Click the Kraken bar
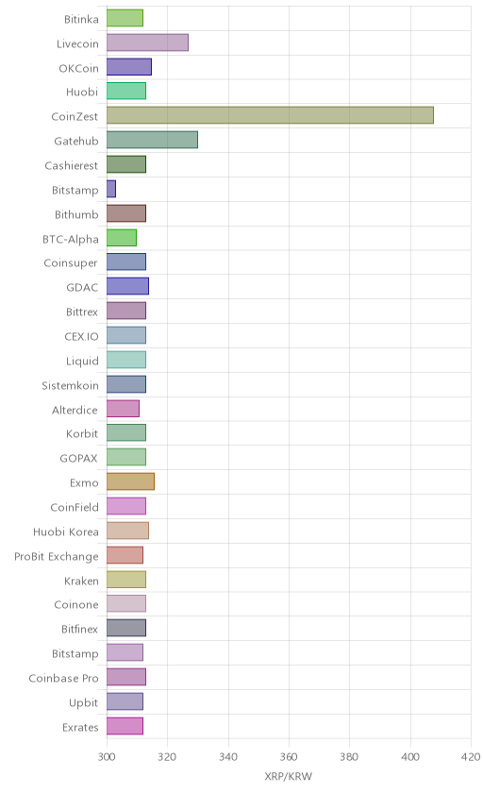The height and width of the screenshot is (793, 483). point(126,579)
